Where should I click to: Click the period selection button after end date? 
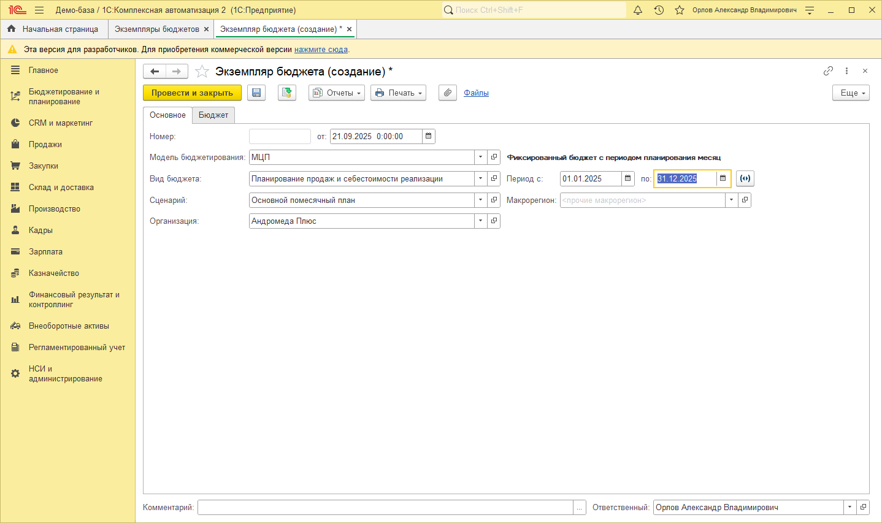point(745,178)
